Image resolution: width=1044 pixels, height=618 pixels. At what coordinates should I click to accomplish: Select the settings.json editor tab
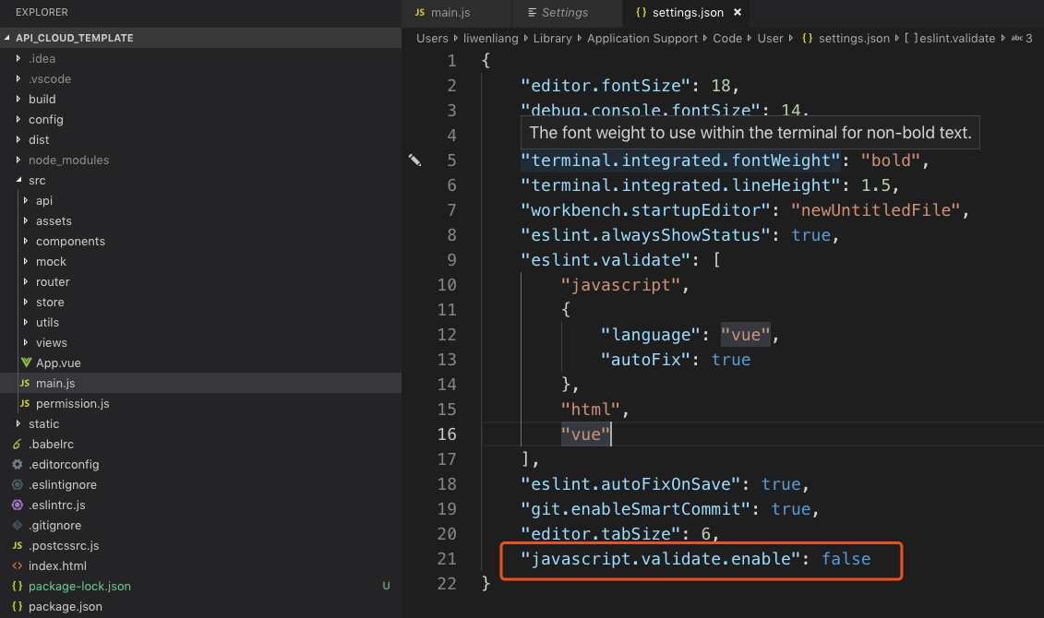(x=687, y=13)
